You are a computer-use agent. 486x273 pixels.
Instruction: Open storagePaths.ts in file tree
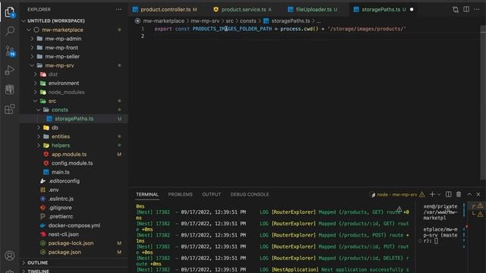point(74,118)
